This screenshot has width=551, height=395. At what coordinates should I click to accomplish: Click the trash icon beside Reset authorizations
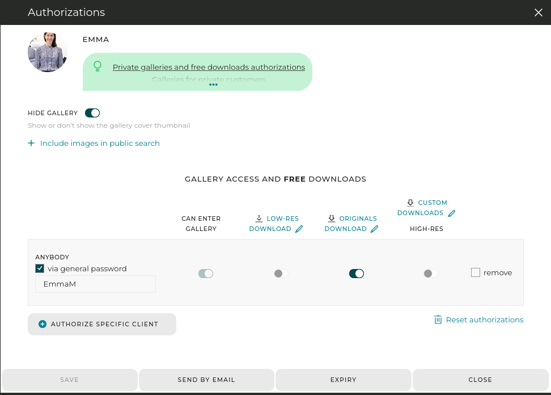(x=438, y=320)
